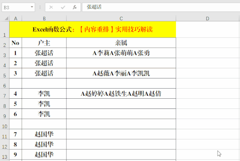Select cell B4 containing 张超话
Viewport: 240px width, 161px height.
tap(44, 63)
